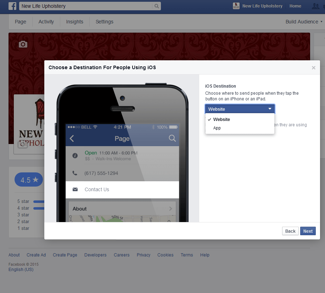Open the Developers footer link

[x=95, y=255]
